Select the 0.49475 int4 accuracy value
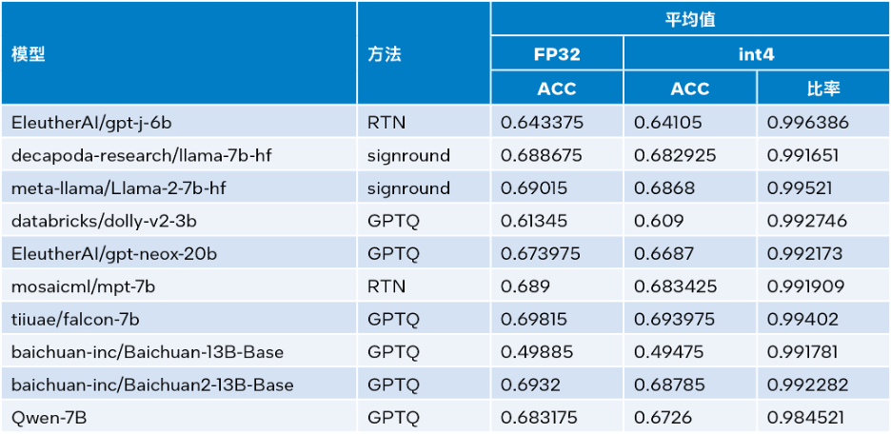This screenshot has width=891, height=434. coord(673,352)
